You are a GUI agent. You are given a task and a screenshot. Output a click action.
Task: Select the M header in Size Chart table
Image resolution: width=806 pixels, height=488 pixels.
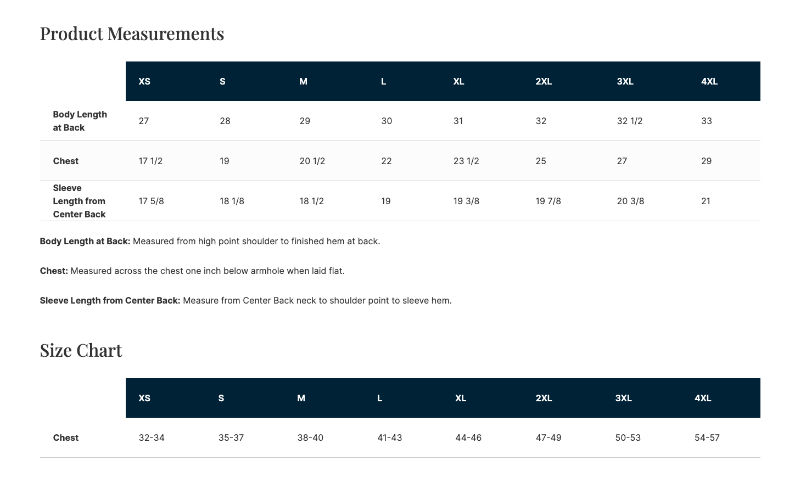pos(301,398)
